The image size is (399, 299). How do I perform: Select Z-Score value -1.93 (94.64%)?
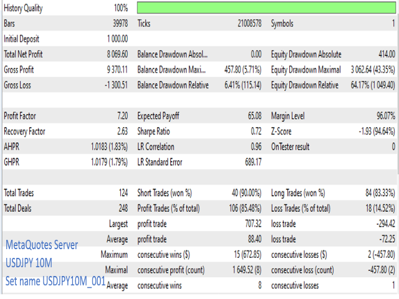coord(377,131)
